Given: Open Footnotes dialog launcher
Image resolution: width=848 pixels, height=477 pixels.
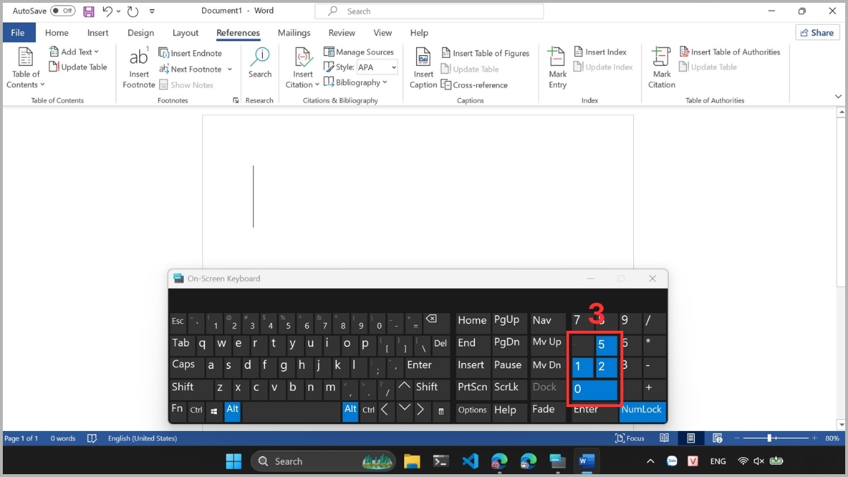Looking at the screenshot, I should 235,100.
